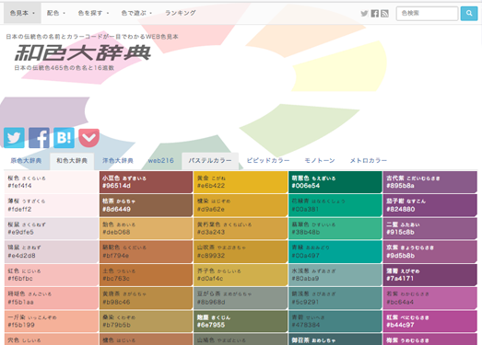Switch to the メトロカラー tab
This screenshot has height=345, width=482.
369,161
